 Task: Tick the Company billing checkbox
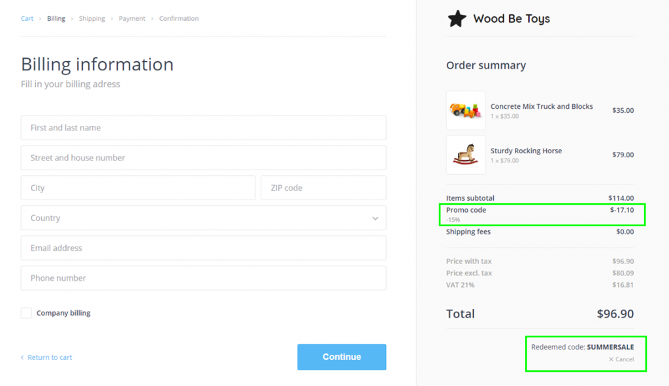(x=26, y=313)
